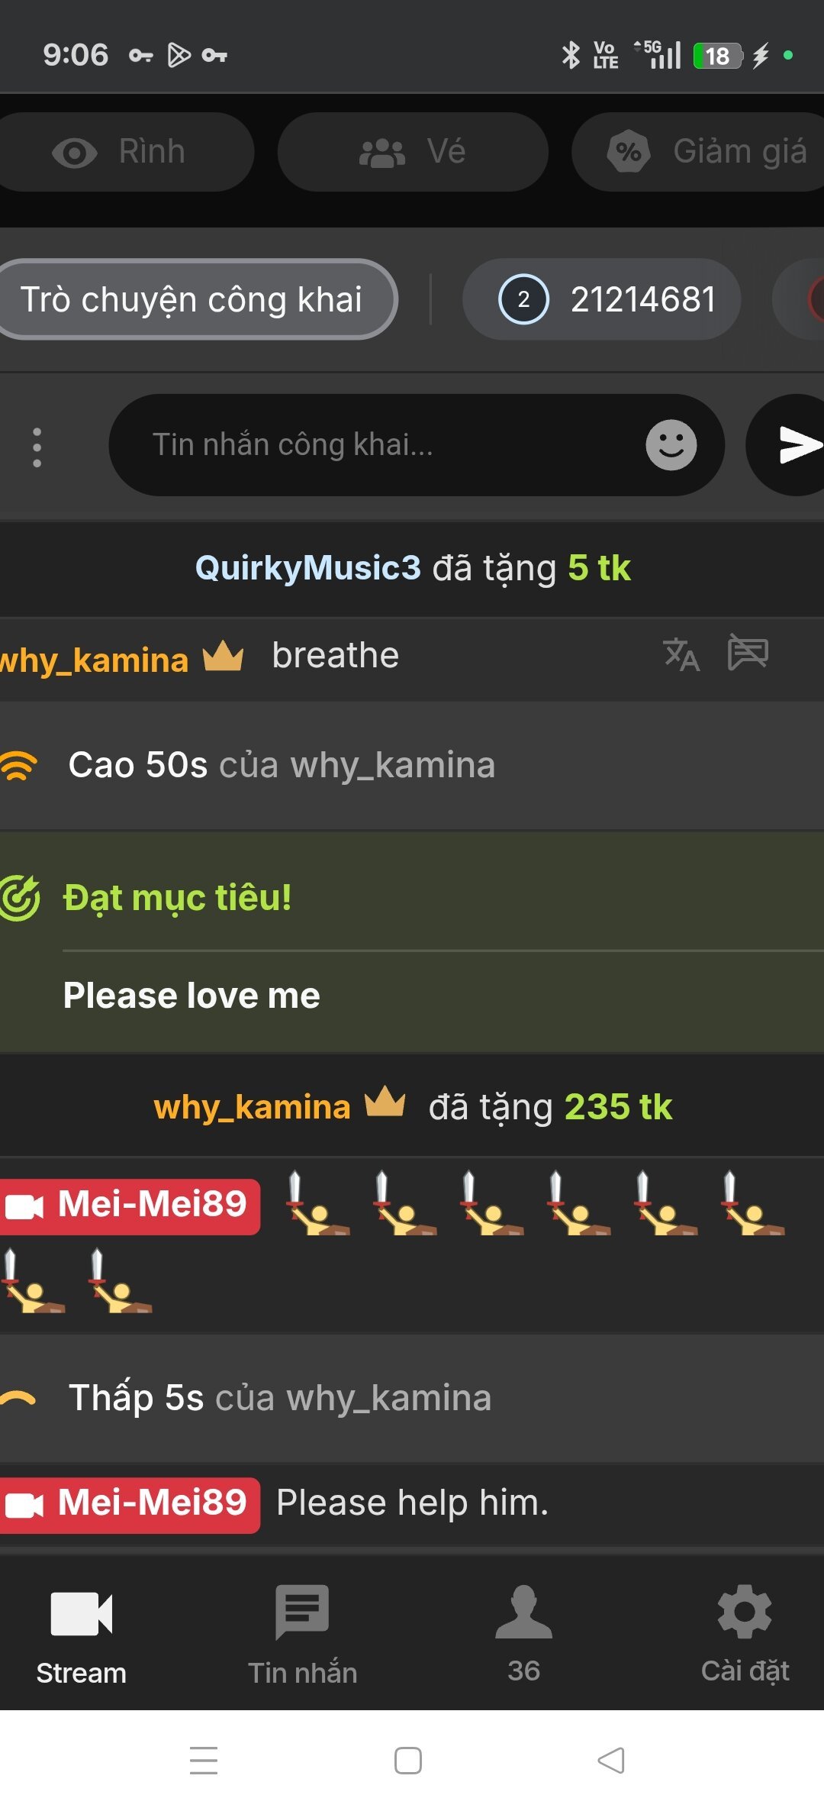The image size is (824, 1811).
Task: Open the emoji picker in chat input
Action: tap(671, 445)
